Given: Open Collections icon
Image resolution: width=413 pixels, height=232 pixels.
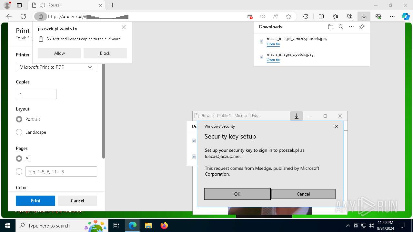Looking at the screenshot, I should coord(350,16).
